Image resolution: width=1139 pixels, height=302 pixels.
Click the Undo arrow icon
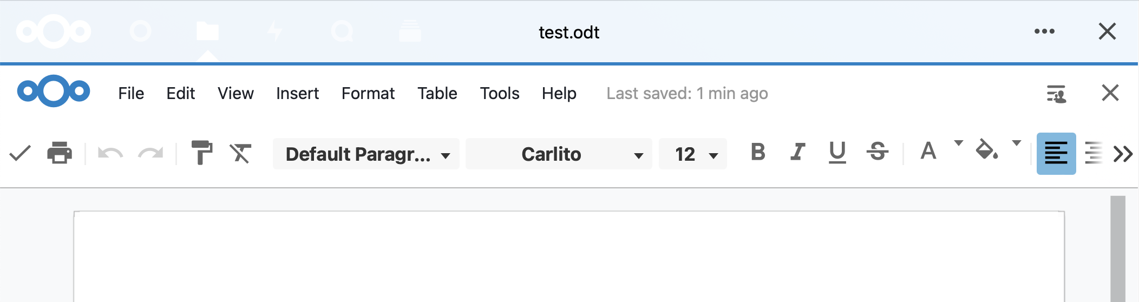[x=110, y=154]
